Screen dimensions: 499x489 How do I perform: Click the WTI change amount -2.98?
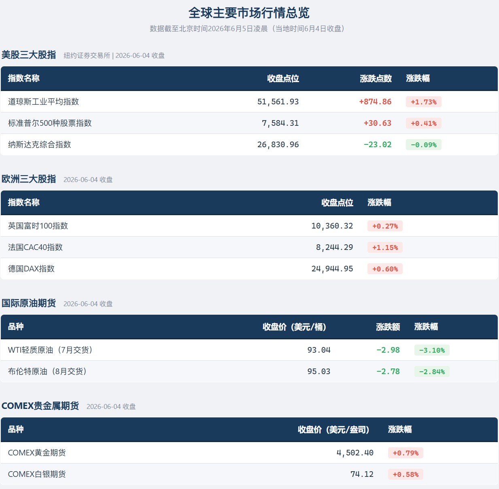388,350
